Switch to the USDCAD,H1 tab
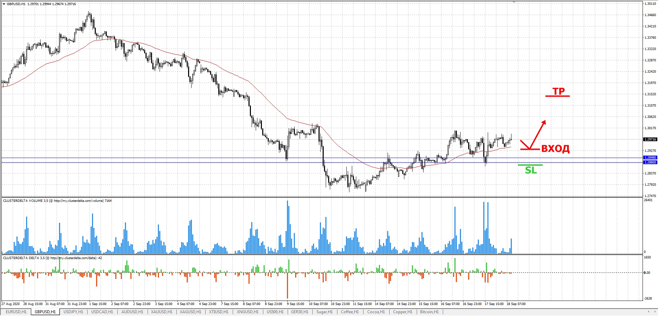 [x=102, y=312]
